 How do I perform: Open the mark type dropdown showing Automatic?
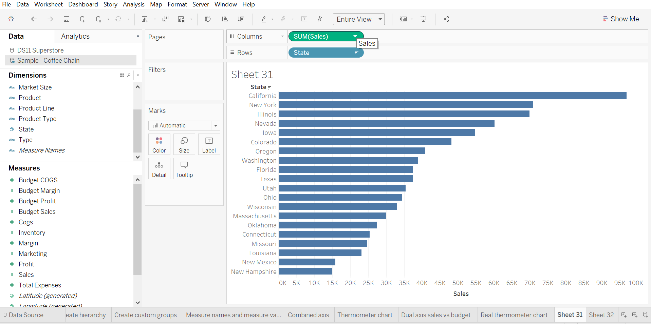pos(216,125)
